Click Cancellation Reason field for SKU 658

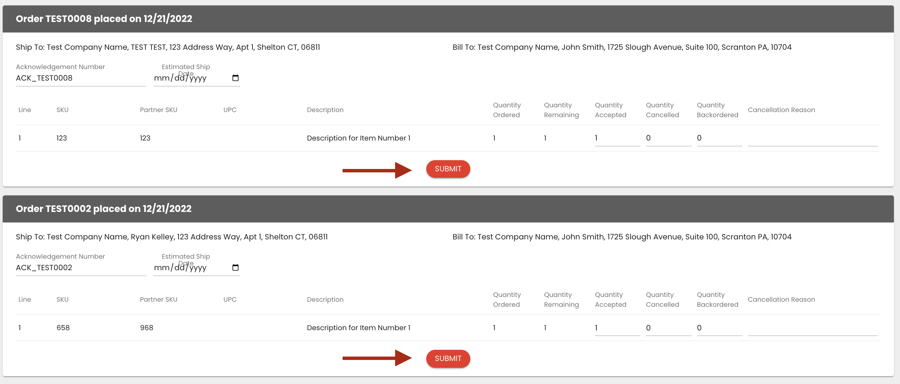coord(812,329)
